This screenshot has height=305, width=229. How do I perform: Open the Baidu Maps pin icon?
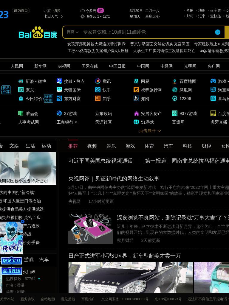click(x=175, y=81)
